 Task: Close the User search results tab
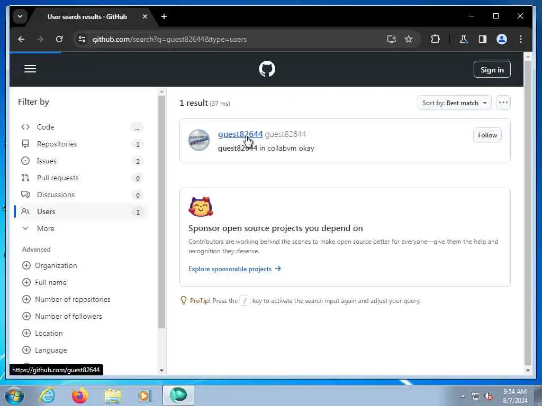point(145,16)
